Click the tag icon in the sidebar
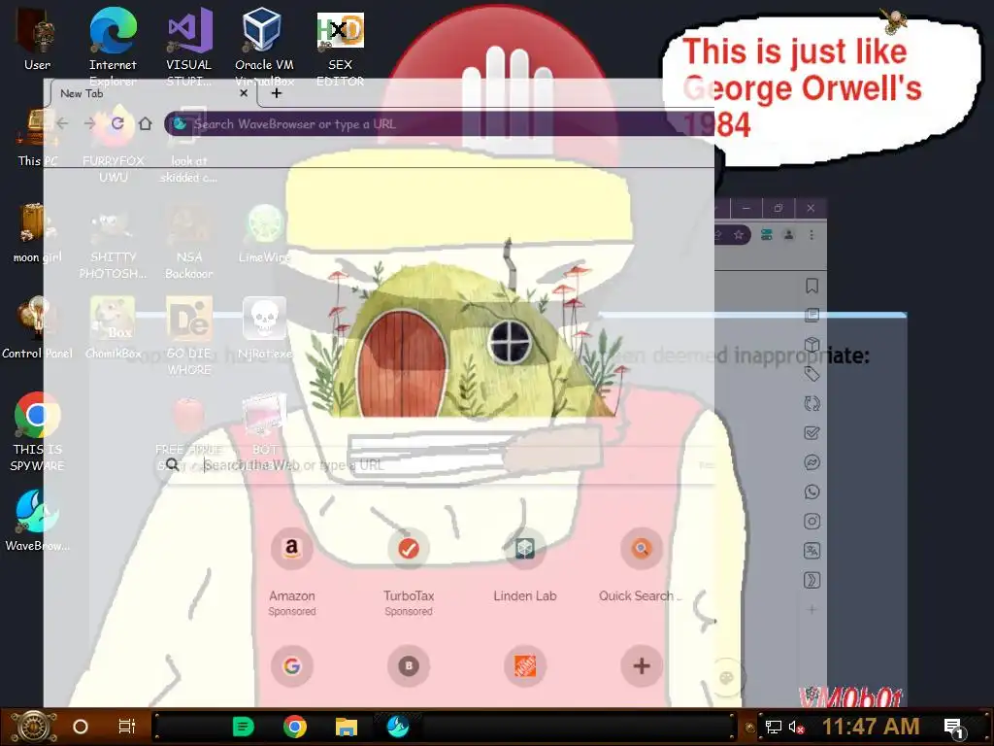This screenshot has width=994, height=746. click(x=812, y=374)
